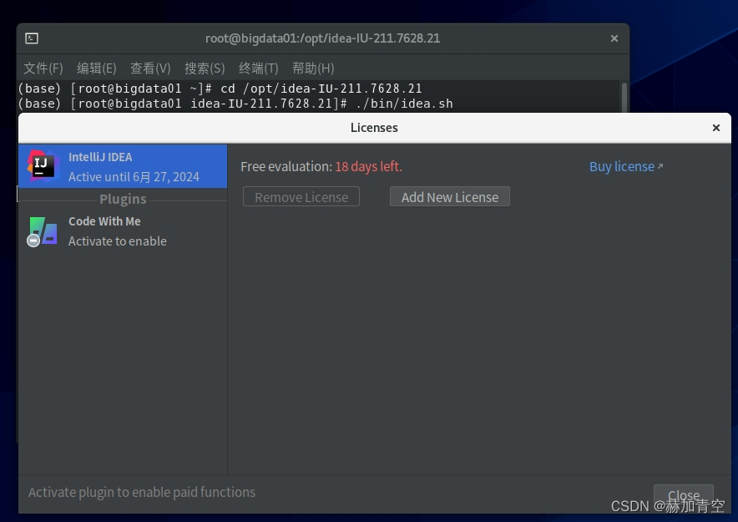Click '18 days left.' evaluation text
The height and width of the screenshot is (522, 738).
pyautogui.click(x=368, y=167)
